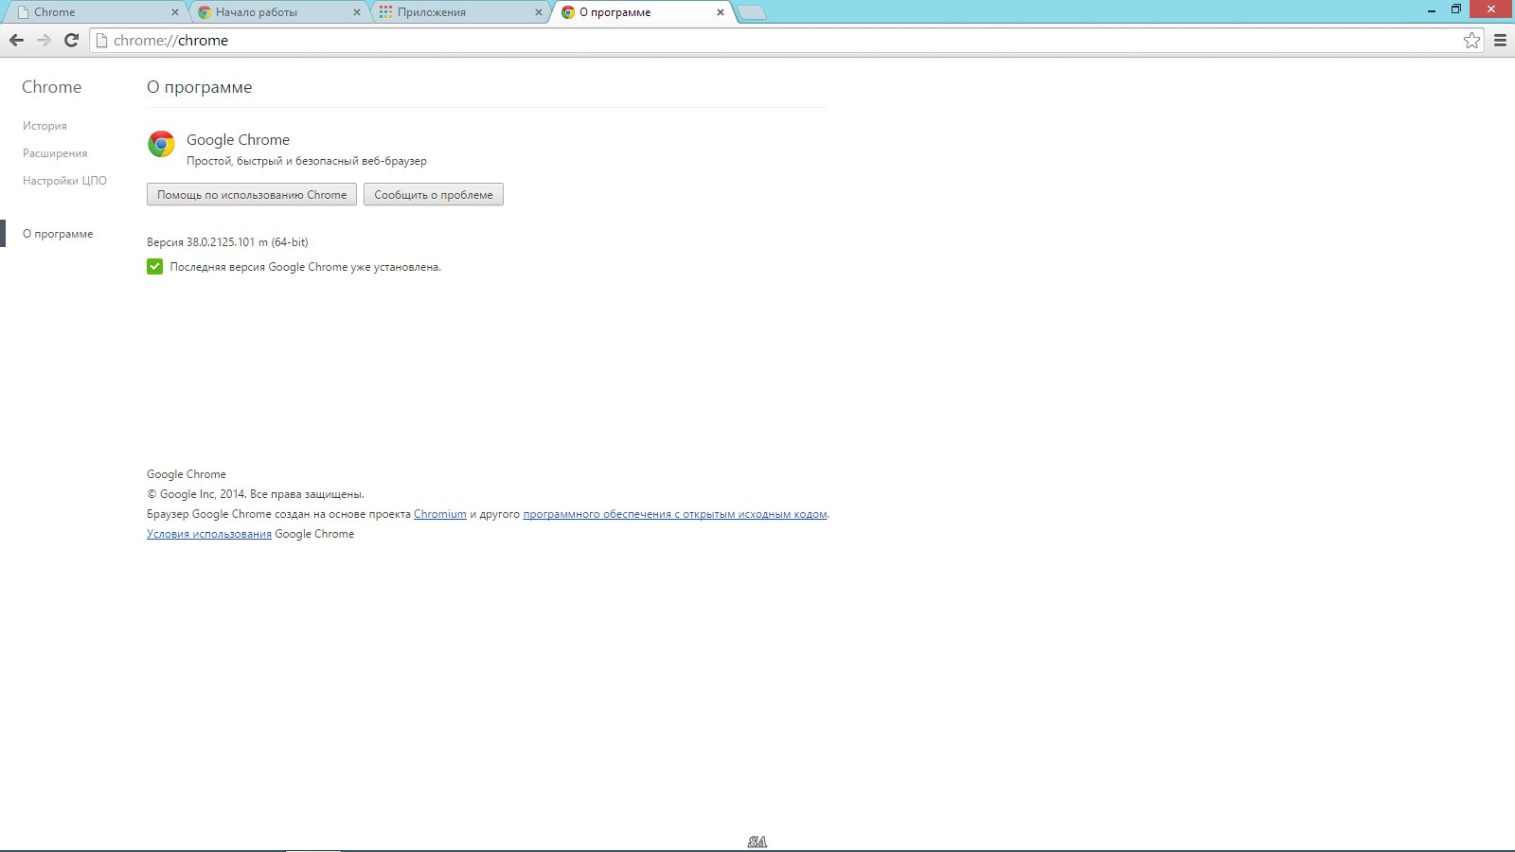Viewport: 1515px width, 852px height.
Task: Open the open-source software link
Action: pyautogui.click(x=675, y=514)
